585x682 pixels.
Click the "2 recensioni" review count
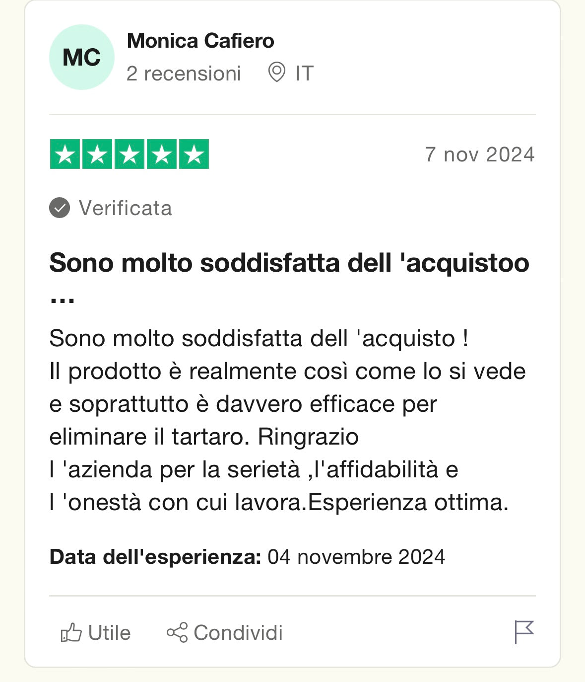(184, 74)
